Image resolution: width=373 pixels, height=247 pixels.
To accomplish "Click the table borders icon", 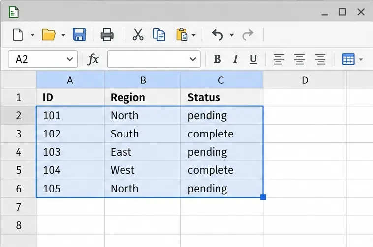I will pyautogui.click(x=348, y=59).
